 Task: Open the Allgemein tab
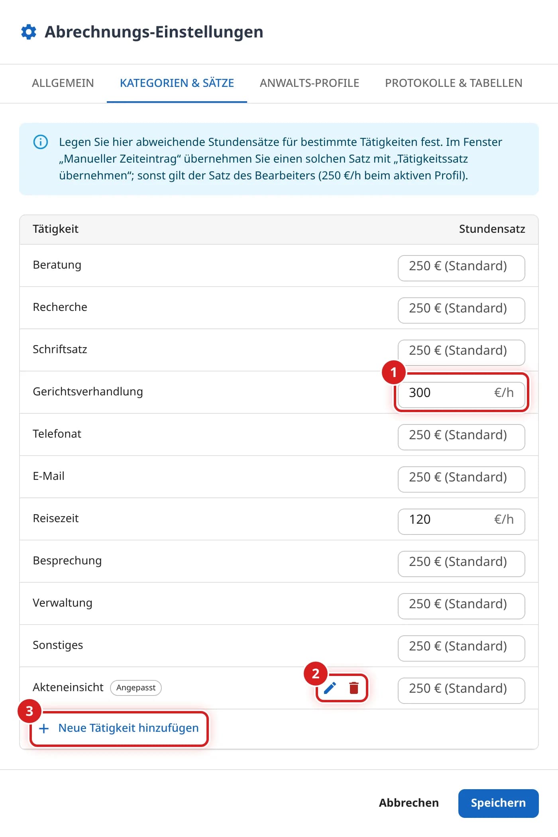click(x=63, y=83)
